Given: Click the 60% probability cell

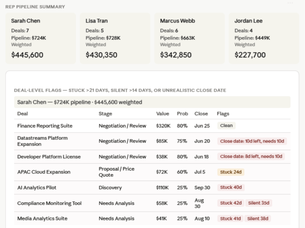Looking at the screenshot, I should [182, 172].
